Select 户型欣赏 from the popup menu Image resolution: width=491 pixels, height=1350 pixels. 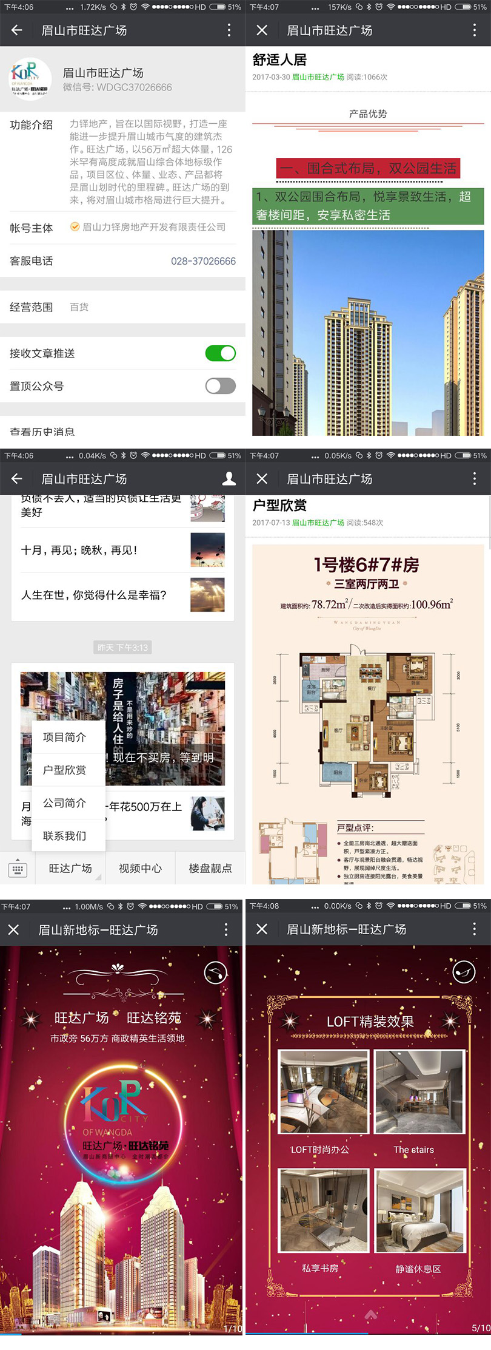pyautogui.click(x=68, y=770)
